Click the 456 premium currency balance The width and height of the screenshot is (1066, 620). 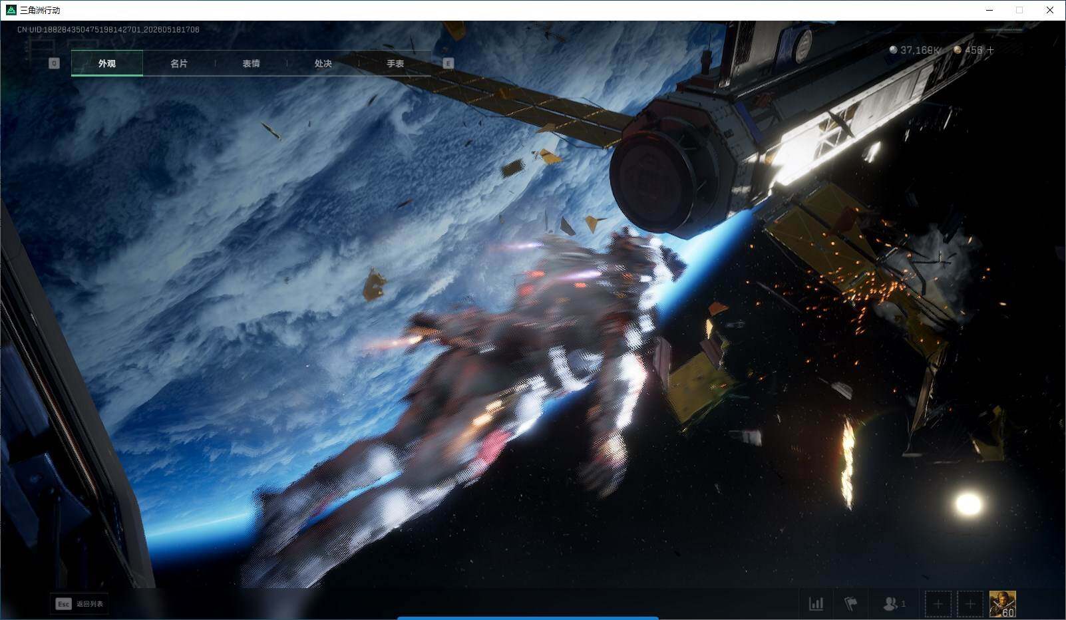(x=974, y=50)
